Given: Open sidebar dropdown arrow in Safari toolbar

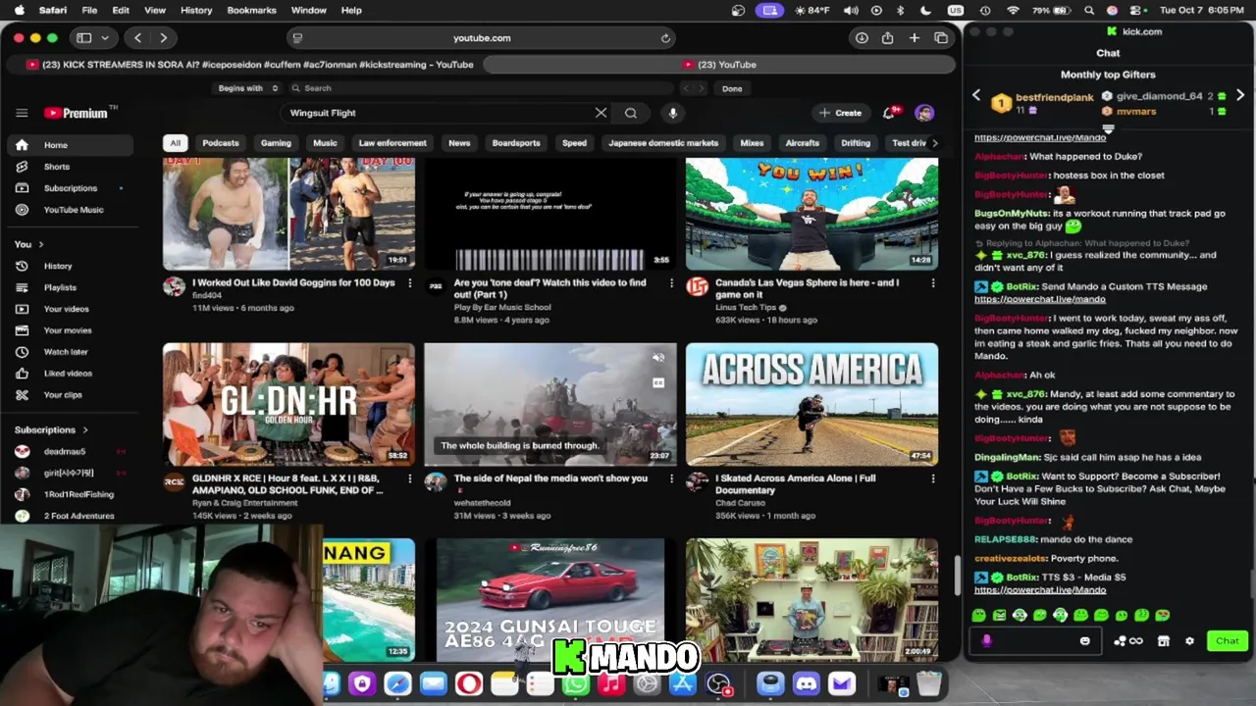Looking at the screenshot, I should tap(104, 38).
